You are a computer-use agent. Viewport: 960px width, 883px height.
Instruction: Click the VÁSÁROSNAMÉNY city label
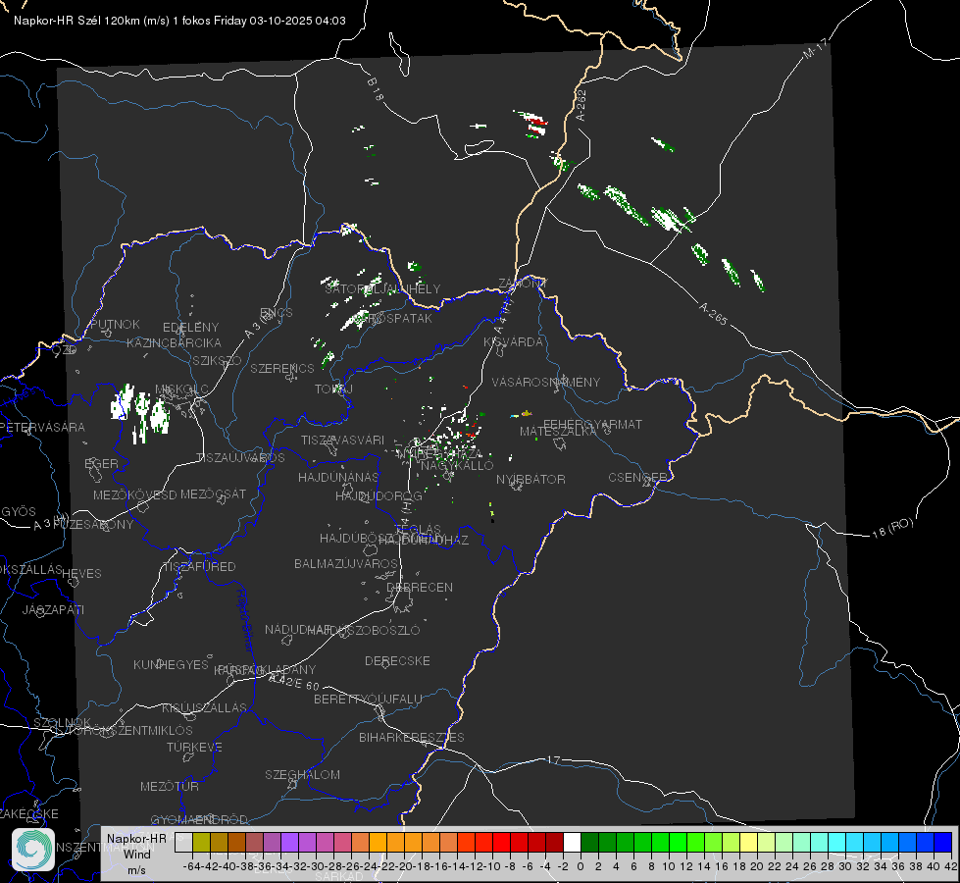[x=546, y=382]
